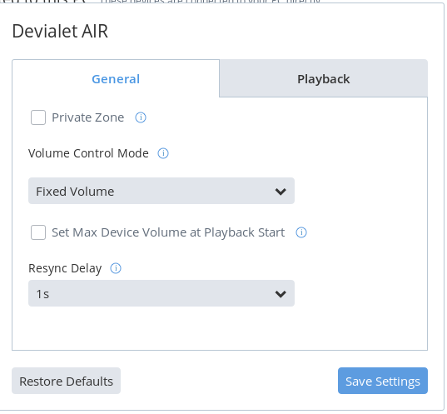This screenshot has width=447, height=414.
Task: Click info icon beside Volume Control Mode
Action: click(x=163, y=153)
